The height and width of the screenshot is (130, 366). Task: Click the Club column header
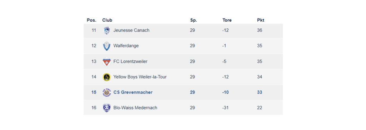pos(107,20)
